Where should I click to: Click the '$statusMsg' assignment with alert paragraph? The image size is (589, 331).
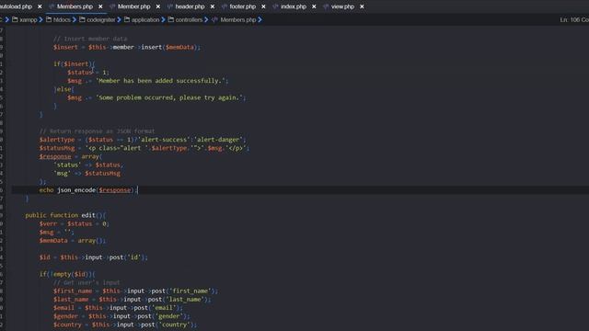pyautogui.click(x=144, y=148)
